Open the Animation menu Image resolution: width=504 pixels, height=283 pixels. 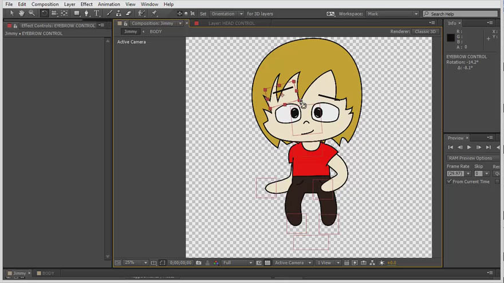tap(109, 4)
